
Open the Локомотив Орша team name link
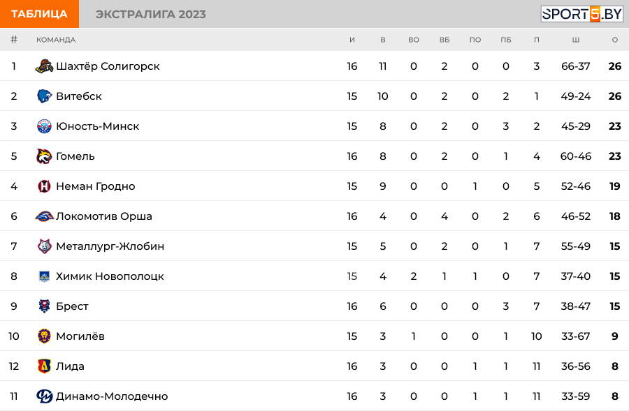[103, 216]
